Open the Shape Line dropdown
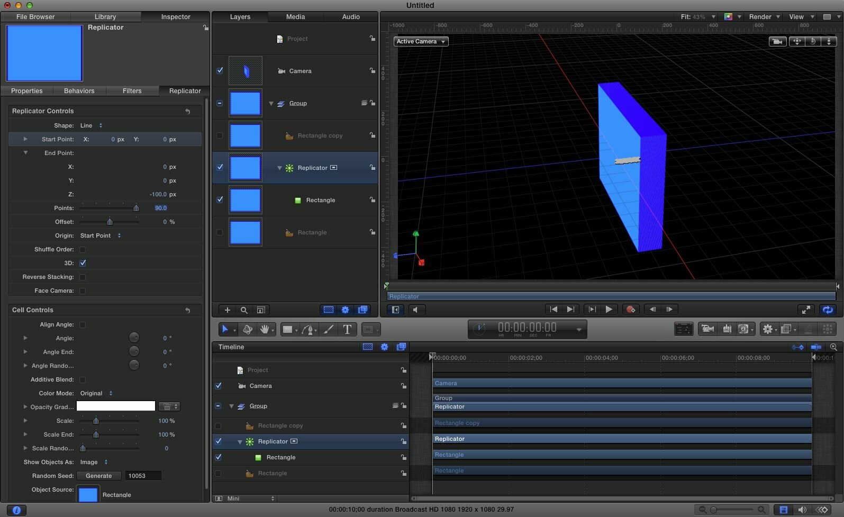 (x=91, y=125)
